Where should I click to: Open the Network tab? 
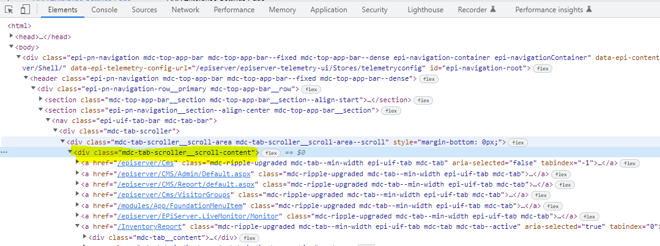[x=185, y=10]
